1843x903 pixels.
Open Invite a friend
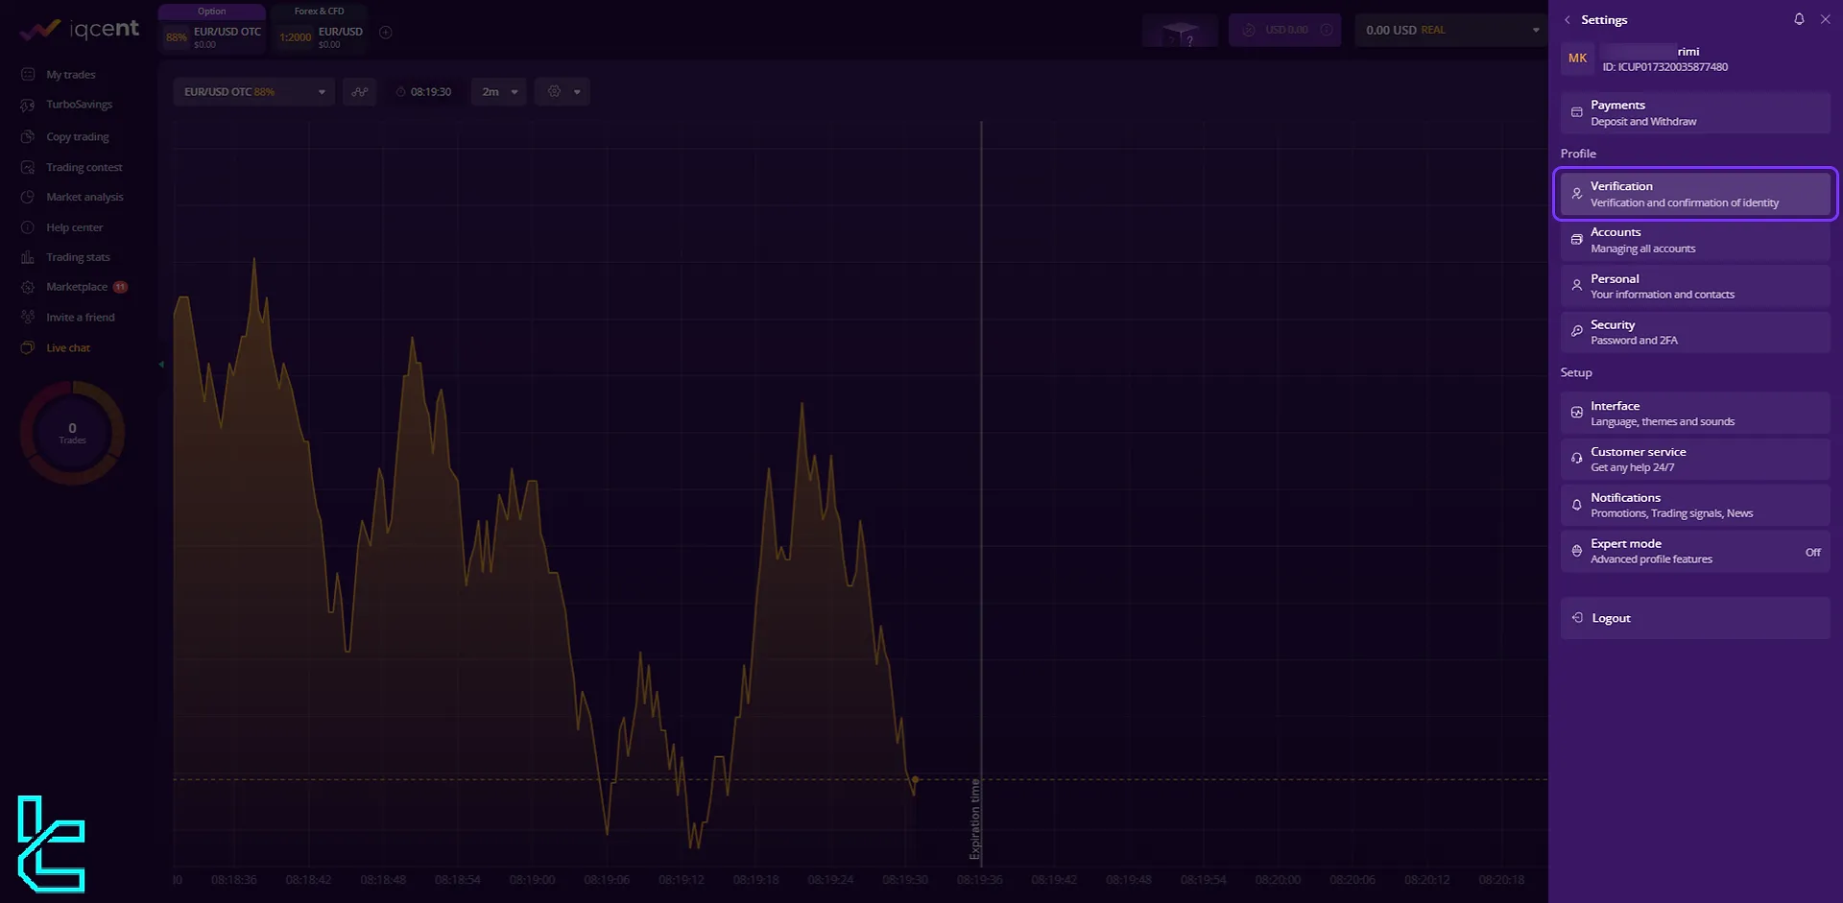tap(80, 318)
